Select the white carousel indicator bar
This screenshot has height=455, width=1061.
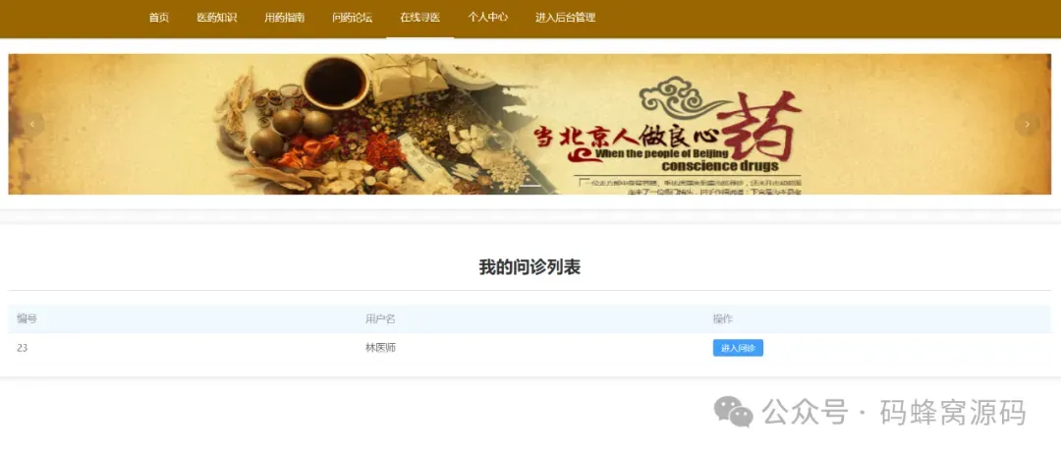point(530,185)
